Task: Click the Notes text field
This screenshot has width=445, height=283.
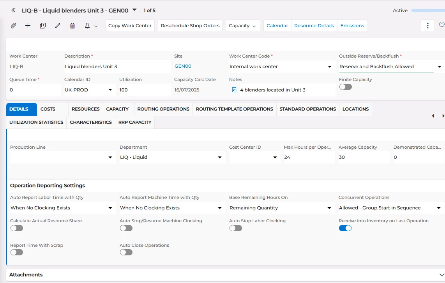Action: pyautogui.click(x=288, y=90)
